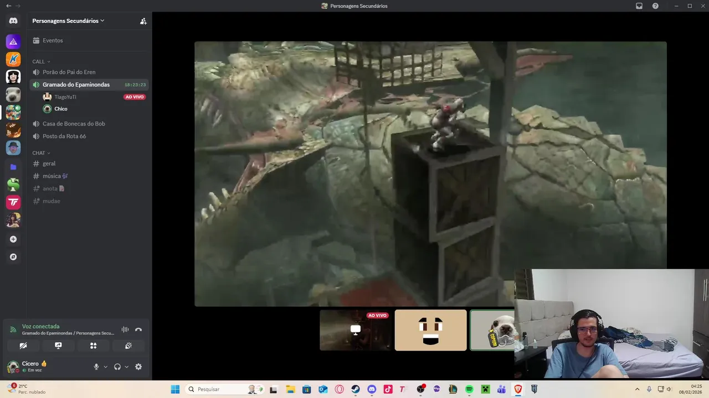Open Brave browser from the taskbar
The height and width of the screenshot is (398, 709).
pos(518,389)
